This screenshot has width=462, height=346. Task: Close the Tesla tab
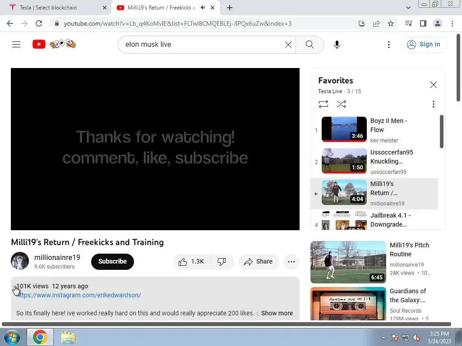click(104, 8)
